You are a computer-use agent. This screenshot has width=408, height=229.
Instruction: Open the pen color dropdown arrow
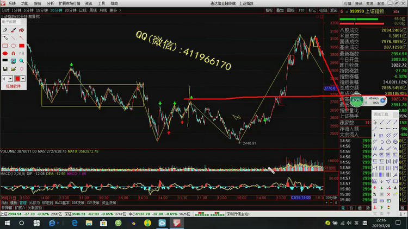[x=23, y=78]
